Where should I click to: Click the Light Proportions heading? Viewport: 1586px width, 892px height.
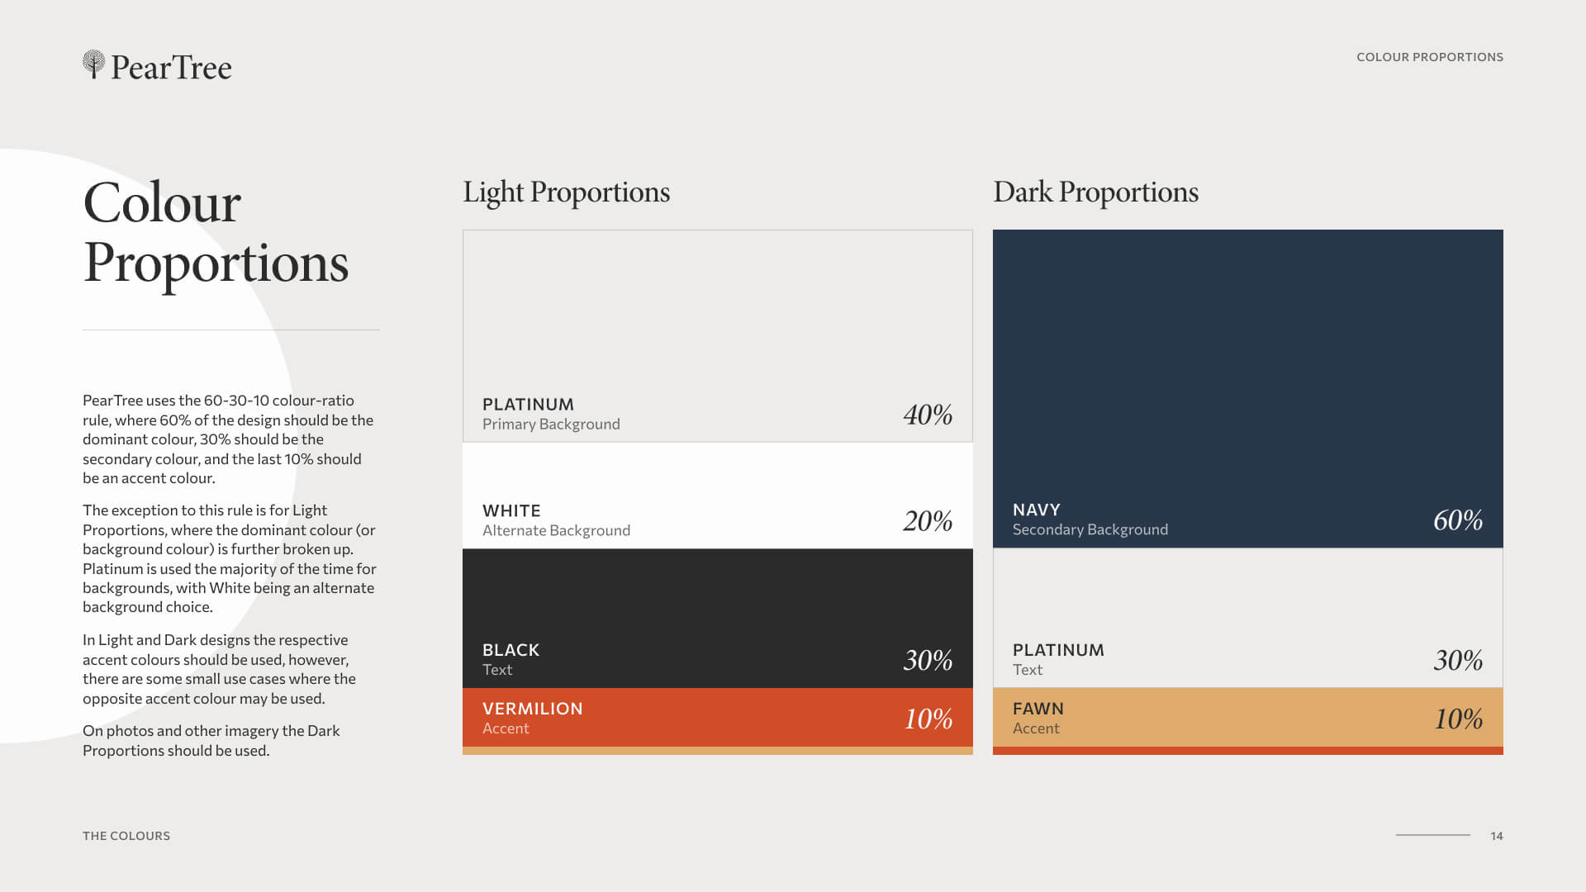pos(566,192)
